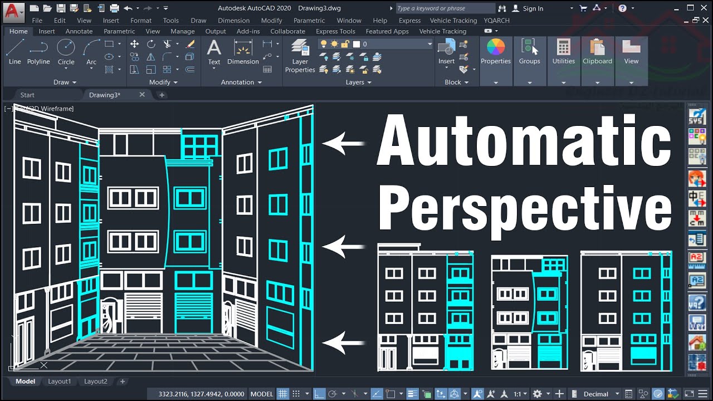
Task: Select the Hatch tool in Draw panel
Action: click(109, 70)
